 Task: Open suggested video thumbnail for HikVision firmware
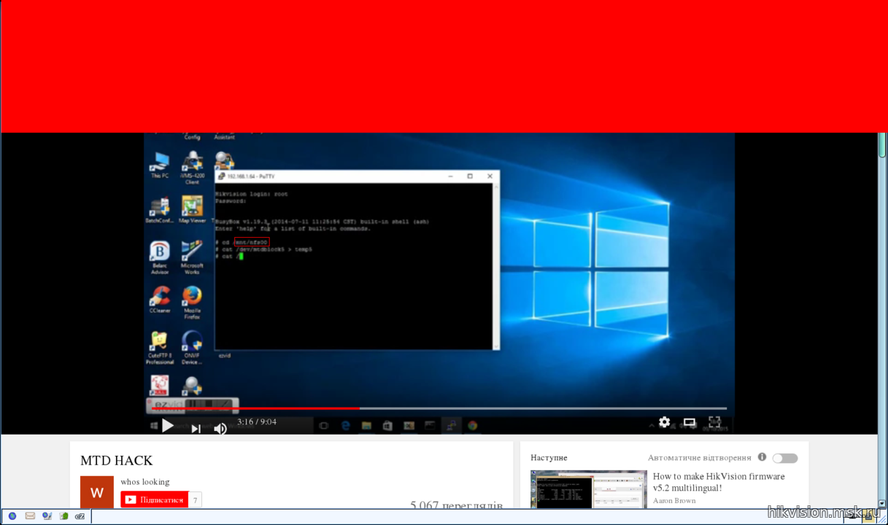tap(589, 489)
